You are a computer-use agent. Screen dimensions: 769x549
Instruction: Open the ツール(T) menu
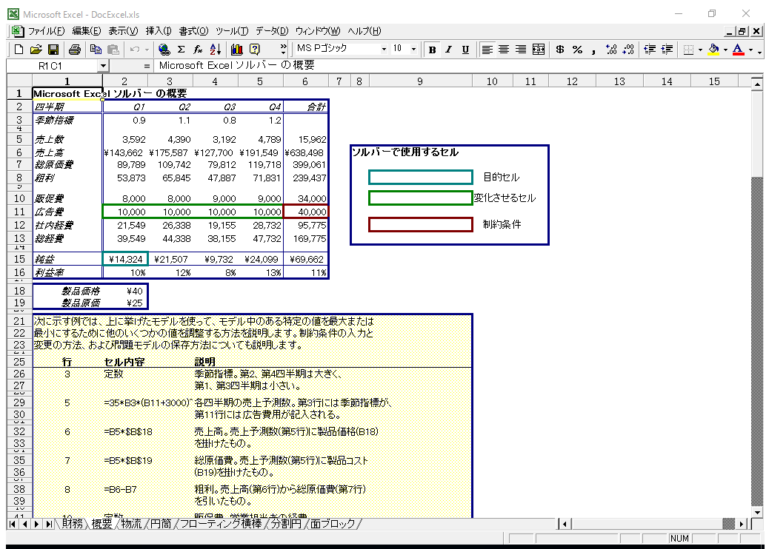232,31
